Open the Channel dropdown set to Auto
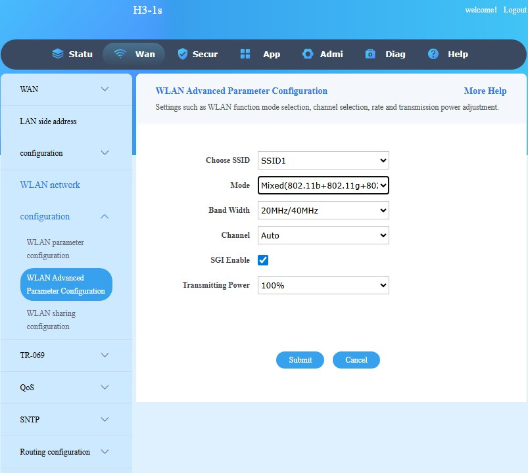528x473 pixels. 323,235
